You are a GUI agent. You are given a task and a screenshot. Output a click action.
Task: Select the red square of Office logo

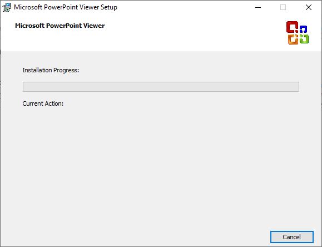pyautogui.click(x=292, y=27)
